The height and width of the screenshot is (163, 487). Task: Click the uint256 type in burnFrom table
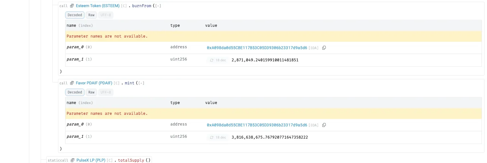[179, 59]
